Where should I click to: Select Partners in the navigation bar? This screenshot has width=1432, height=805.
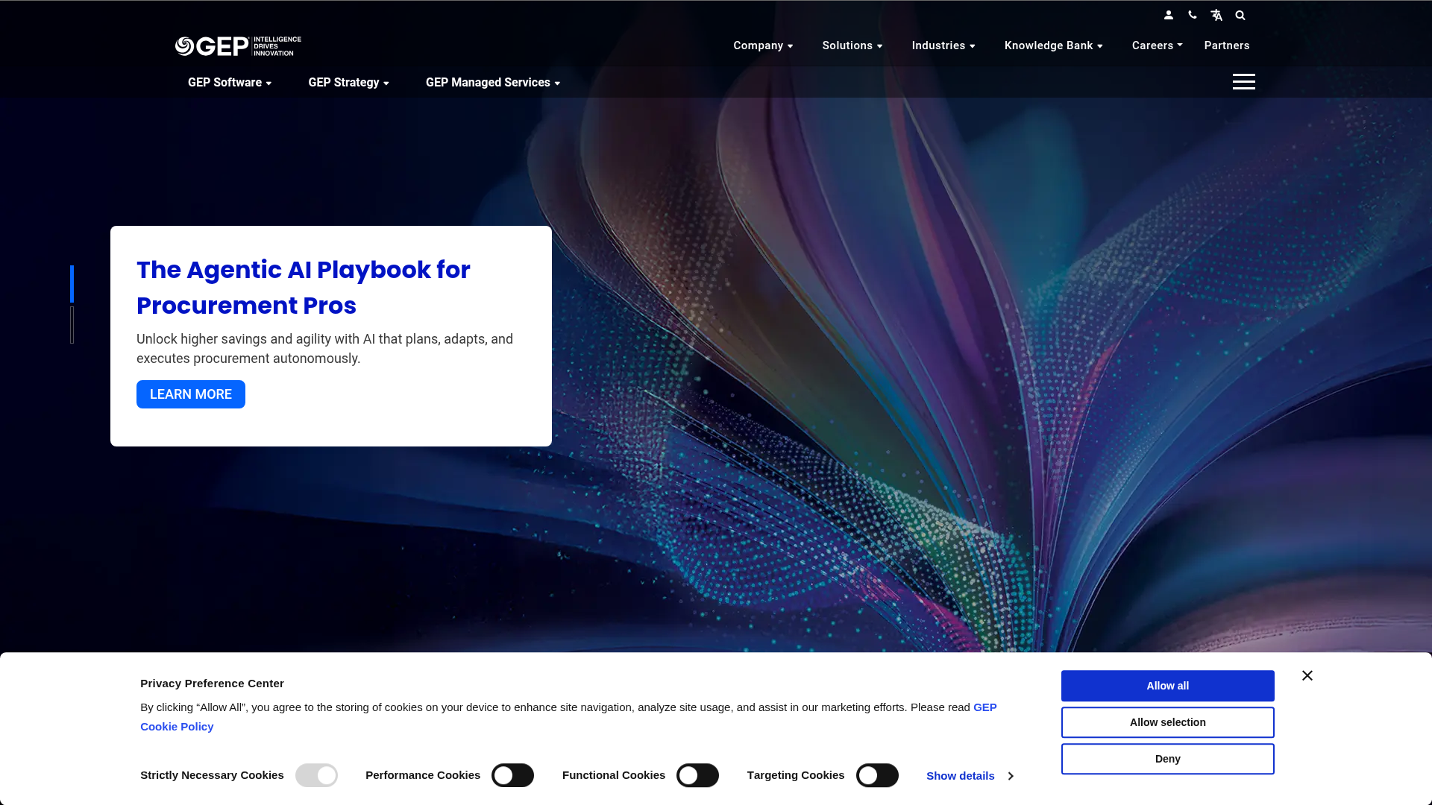coord(1226,45)
